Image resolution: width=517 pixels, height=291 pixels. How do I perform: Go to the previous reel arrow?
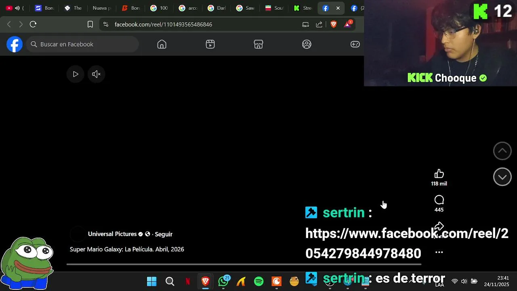click(502, 151)
